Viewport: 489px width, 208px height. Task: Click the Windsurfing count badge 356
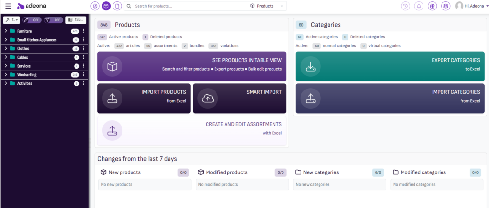[x=75, y=75]
